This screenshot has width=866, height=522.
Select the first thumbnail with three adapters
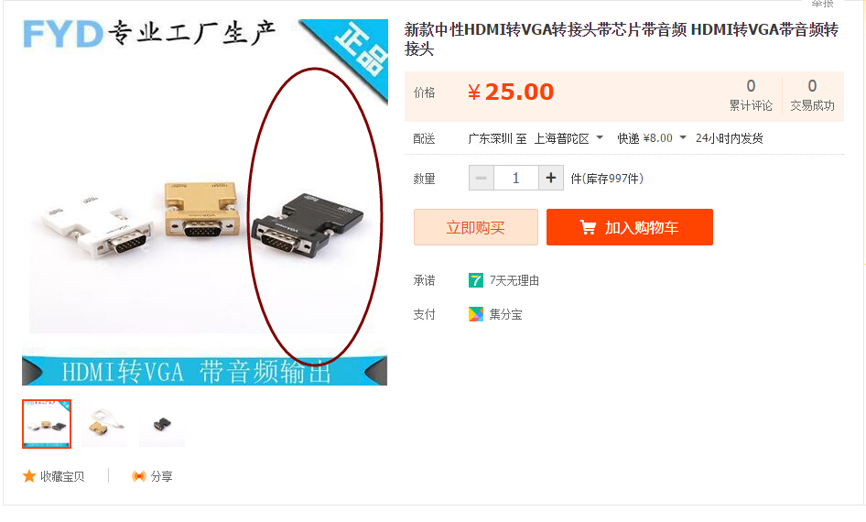(x=47, y=424)
